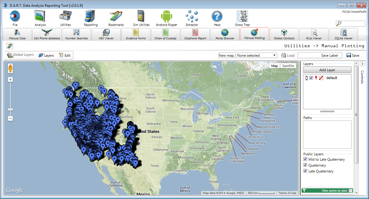The width and height of the screenshot is (369, 199).
Task: Click the Add Layer button
Action: [x=327, y=70]
